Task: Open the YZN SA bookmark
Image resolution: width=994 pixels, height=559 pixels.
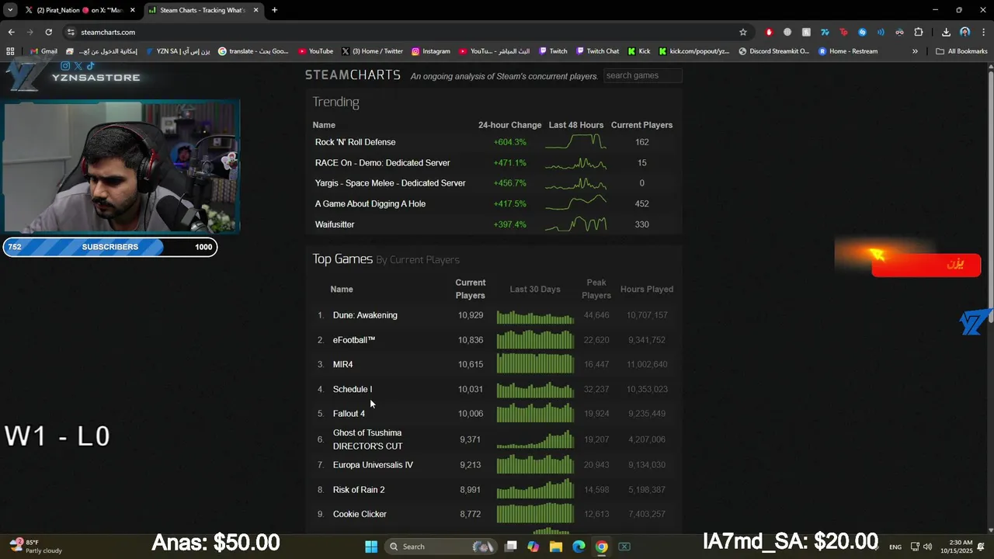Action: tap(178, 51)
